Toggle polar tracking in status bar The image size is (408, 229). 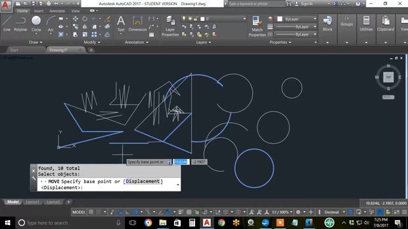coord(136,212)
